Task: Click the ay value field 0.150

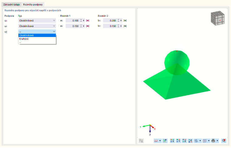Action: [x=72, y=26]
